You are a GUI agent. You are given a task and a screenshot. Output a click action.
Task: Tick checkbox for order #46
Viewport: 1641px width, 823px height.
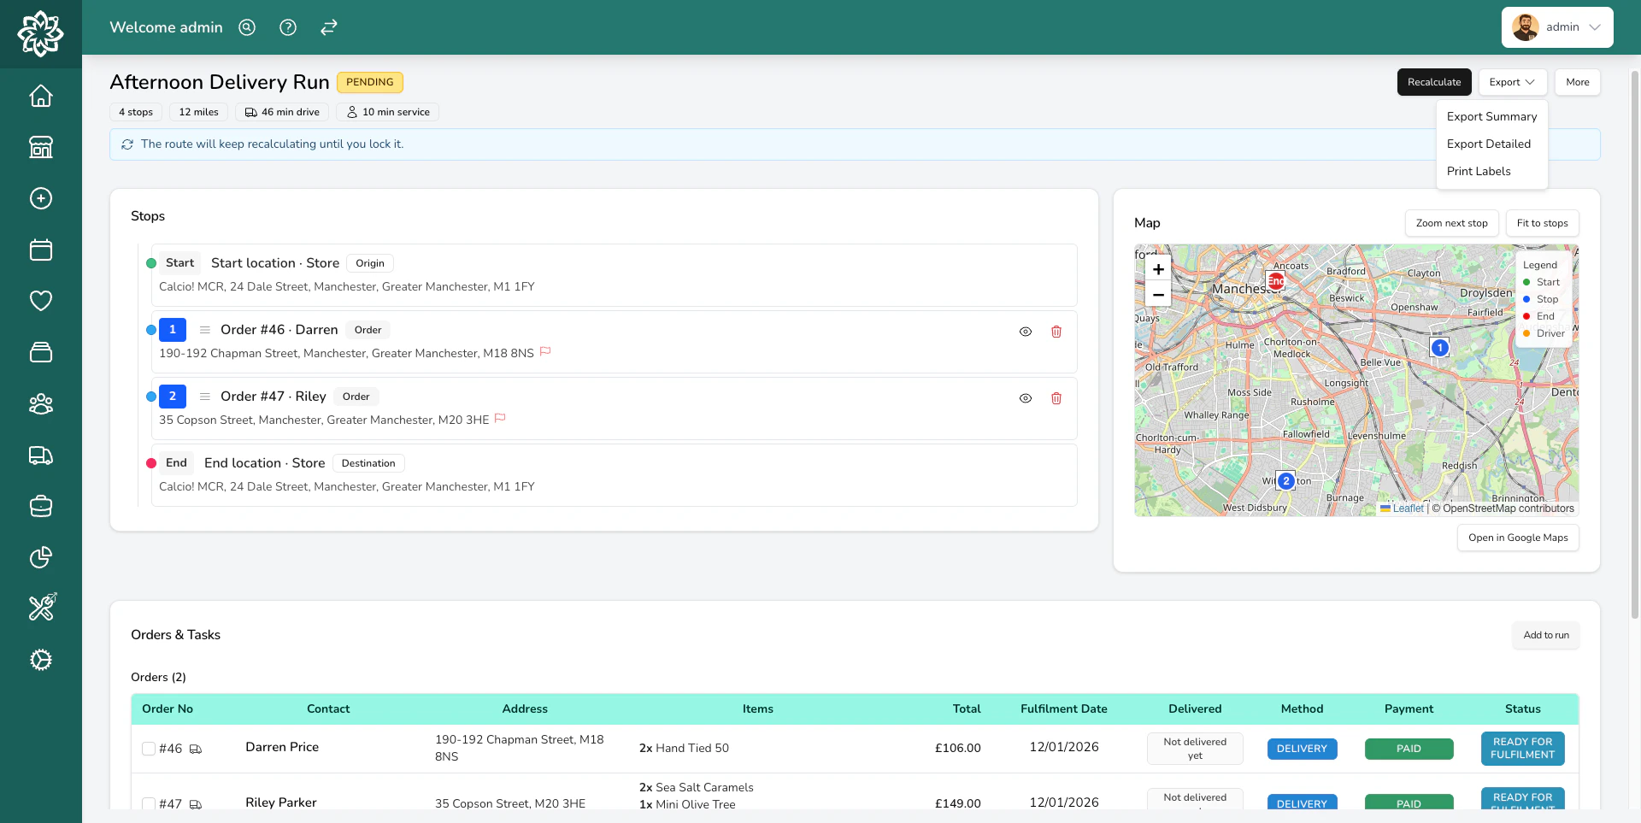(149, 749)
